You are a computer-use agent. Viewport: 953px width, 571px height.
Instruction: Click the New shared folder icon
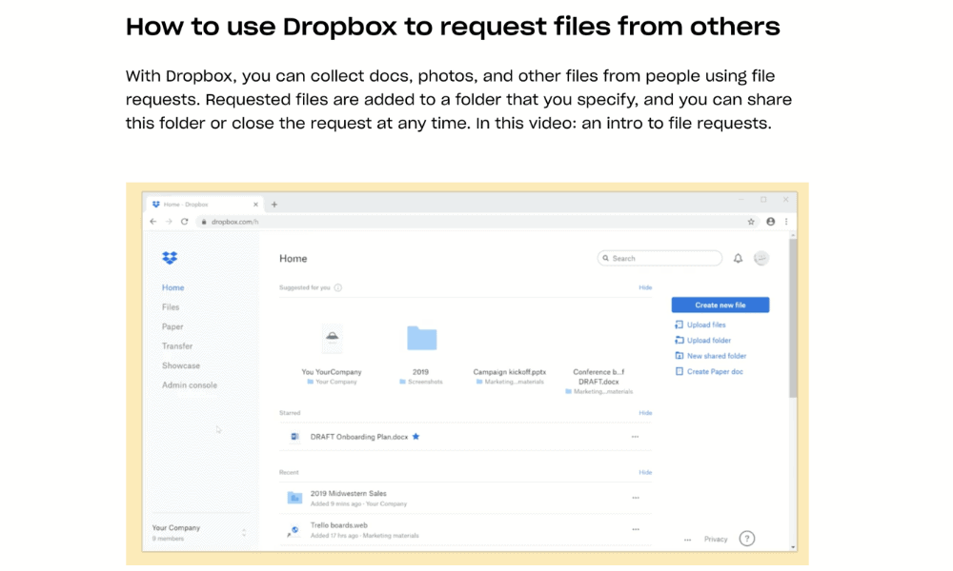tap(679, 355)
